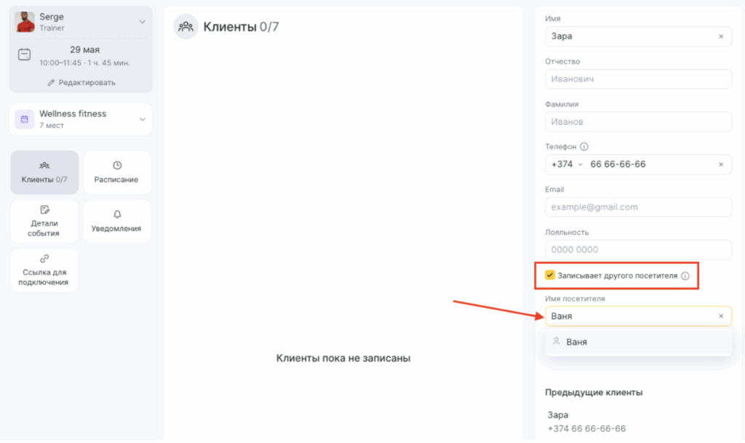The width and height of the screenshot is (745, 443).
Task: Click the pencil icon next to Редактировать
Action: click(x=51, y=83)
